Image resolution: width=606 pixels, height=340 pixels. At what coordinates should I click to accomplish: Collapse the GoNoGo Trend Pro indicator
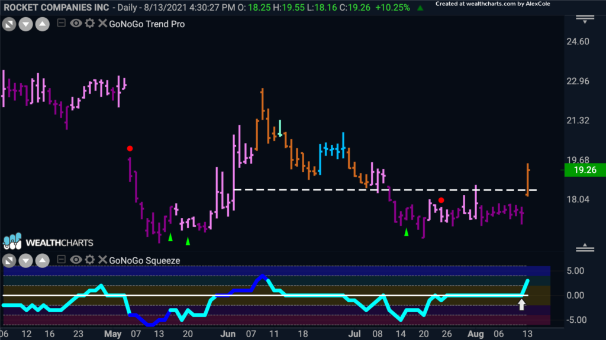pyautogui.click(x=61, y=23)
